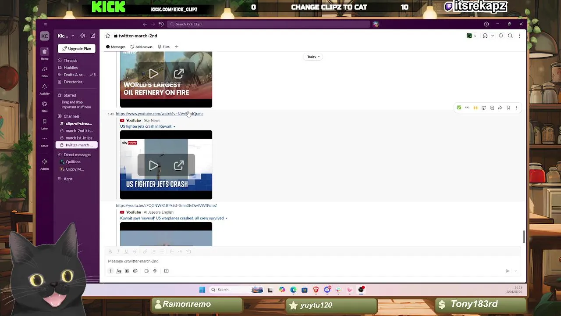Open Files from the left rail
Viewport: 561px width, 316px height.
tap(45, 107)
